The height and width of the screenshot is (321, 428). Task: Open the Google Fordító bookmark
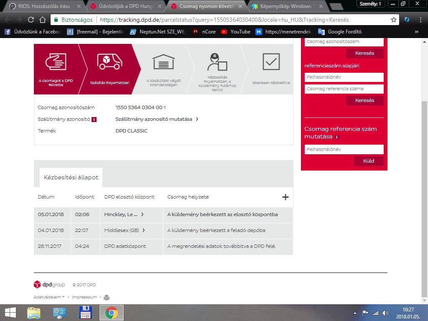tap(340, 32)
